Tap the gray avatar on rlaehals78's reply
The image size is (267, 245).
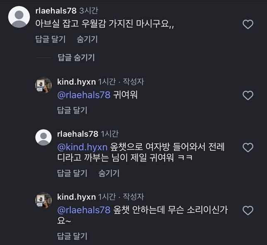[x=44, y=137]
